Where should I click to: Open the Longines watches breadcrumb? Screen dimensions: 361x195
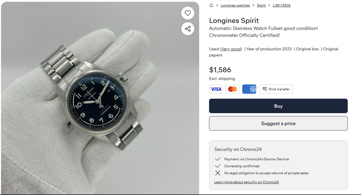pos(235,5)
